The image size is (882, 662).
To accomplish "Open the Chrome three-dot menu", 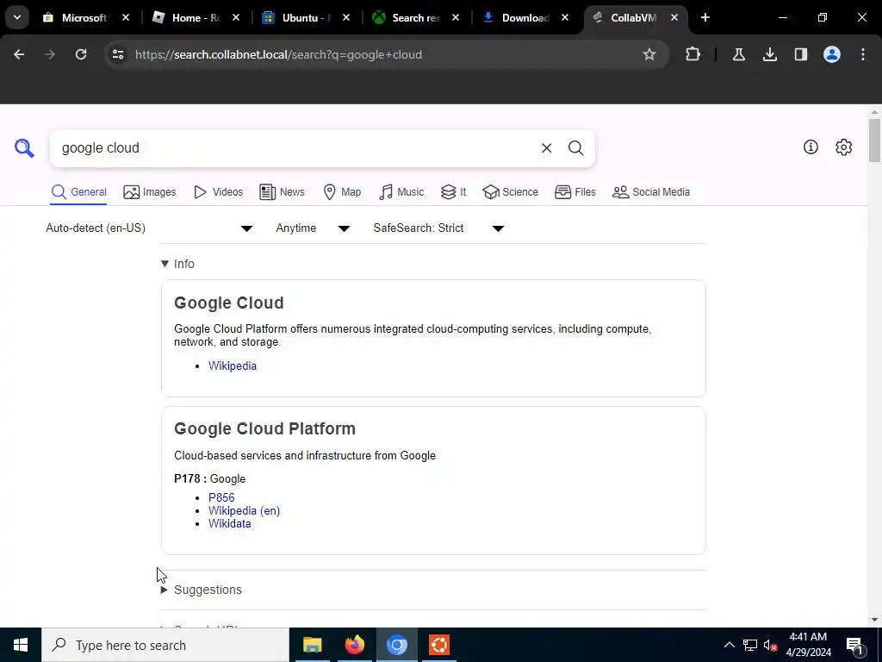I will point(863,54).
